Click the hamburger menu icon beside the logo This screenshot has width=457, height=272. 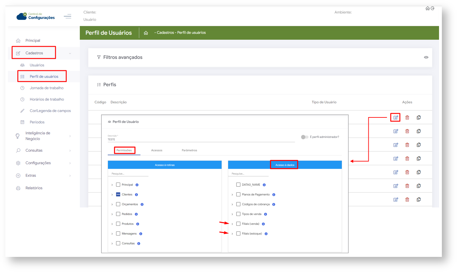point(67,16)
